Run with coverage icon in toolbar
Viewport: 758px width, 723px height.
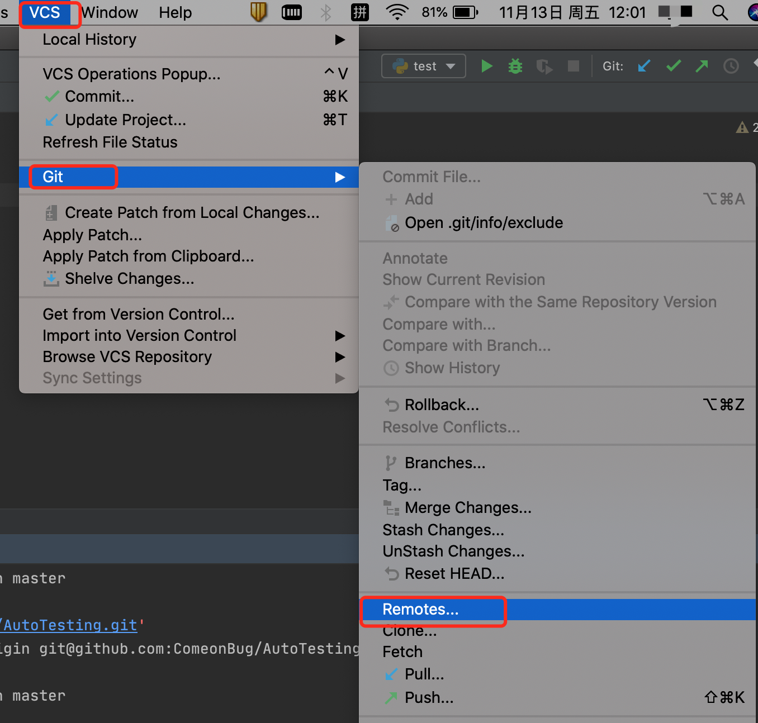[544, 66]
